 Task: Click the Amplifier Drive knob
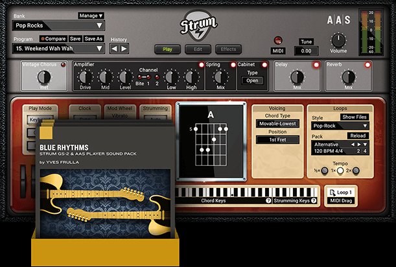coord(85,77)
